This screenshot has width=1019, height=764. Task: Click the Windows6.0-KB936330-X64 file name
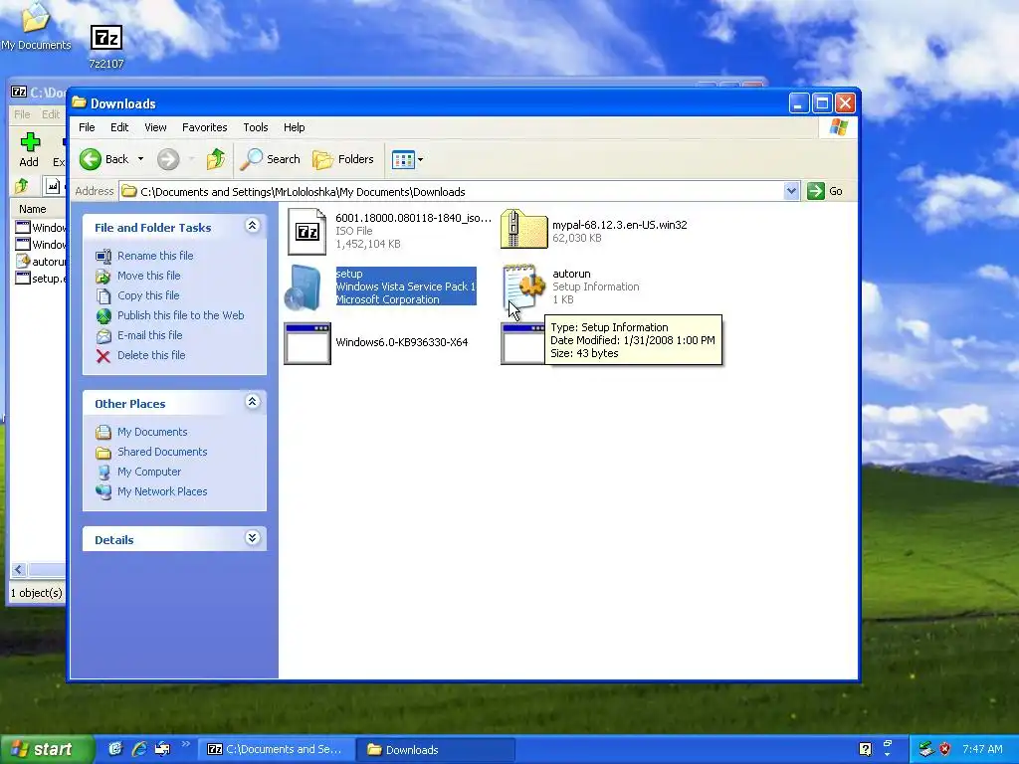(402, 342)
